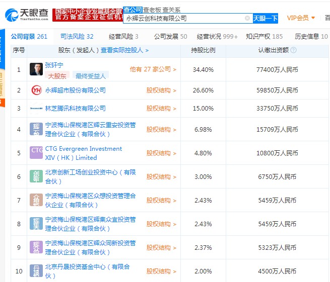Expand 股权结构 for 永辉超市股份有限公司

pos(161,90)
